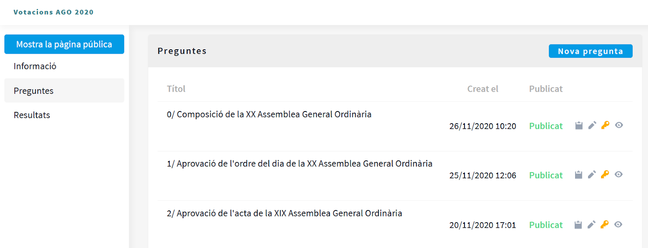Click orange key icon for question 2/
Screen dimensions: 648x248
point(605,225)
